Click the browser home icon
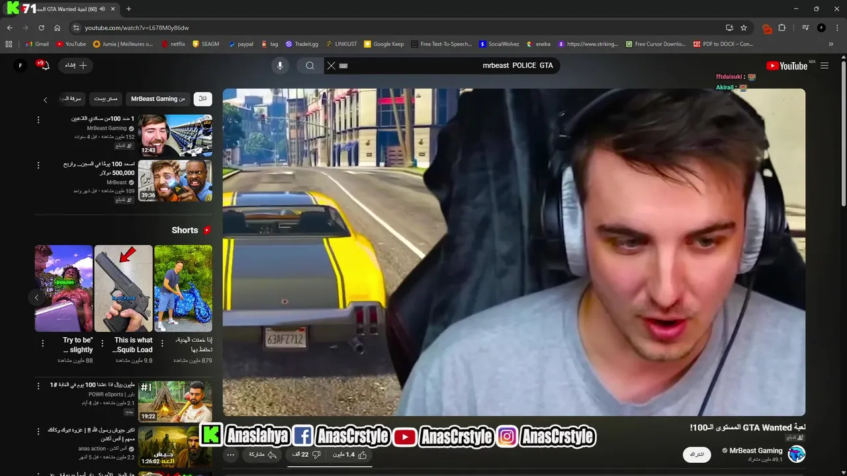This screenshot has height=476, width=847. [x=58, y=28]
